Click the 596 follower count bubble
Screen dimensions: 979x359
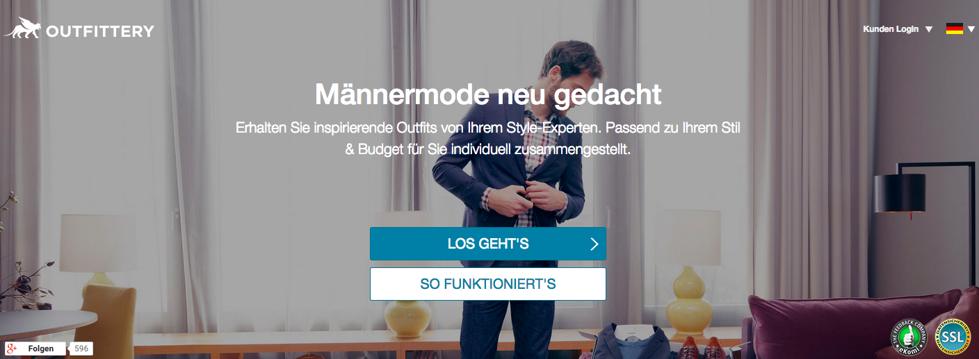pyautogui.click(x=81, y=349)
